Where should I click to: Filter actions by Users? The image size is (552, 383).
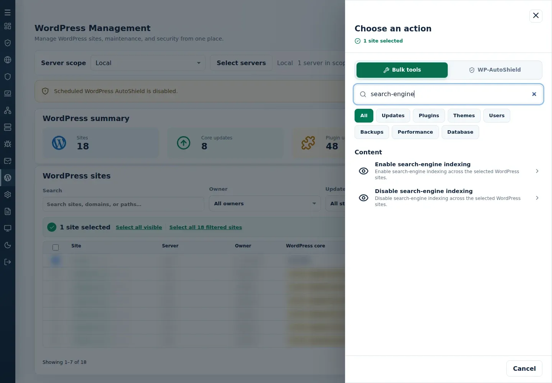pyautogui.click(x=497, y=116)
